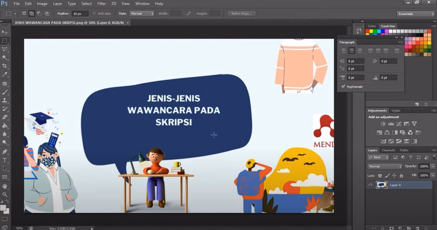Screen dimensions: 437x230
Task: Toggle lock all for layer
Action: click(x=401, y=175)
